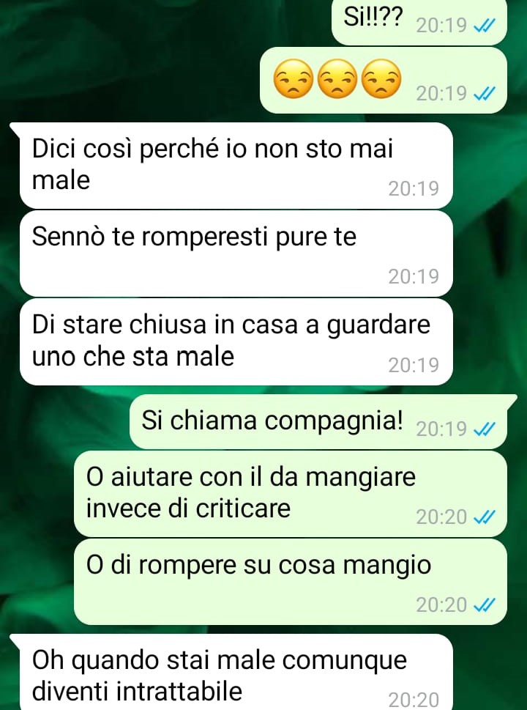Select 'Dici così perché io non sto mai male' message
527x710 pixels.
click(x=236, y=166)
